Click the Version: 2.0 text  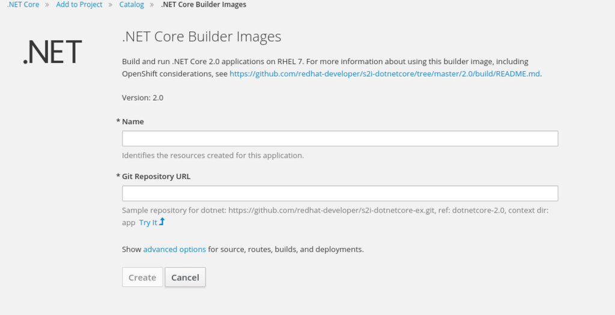[x=143, y=98]
